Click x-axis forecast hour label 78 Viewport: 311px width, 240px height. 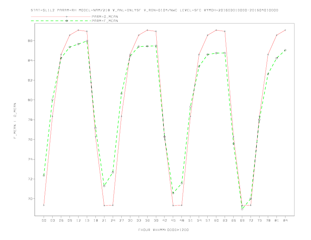[x=268, y=220]
